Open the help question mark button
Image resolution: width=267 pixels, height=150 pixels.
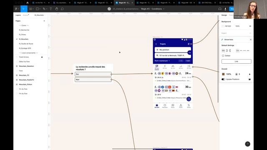click(x=247, y=144)
